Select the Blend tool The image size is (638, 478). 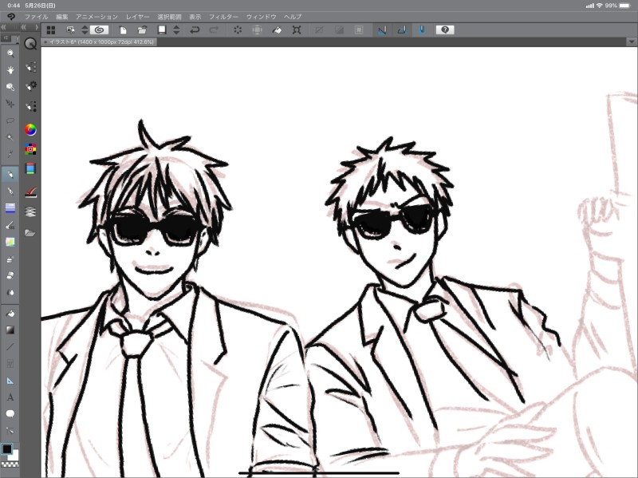tap(10, 292)
